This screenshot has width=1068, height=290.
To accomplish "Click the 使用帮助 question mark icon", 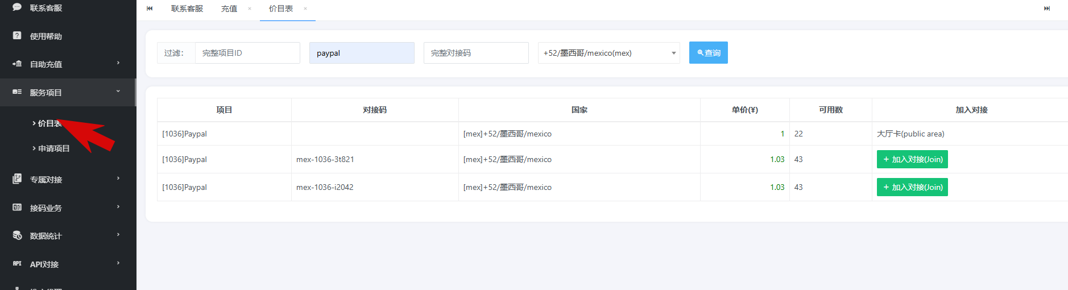I will click(17, 35).
